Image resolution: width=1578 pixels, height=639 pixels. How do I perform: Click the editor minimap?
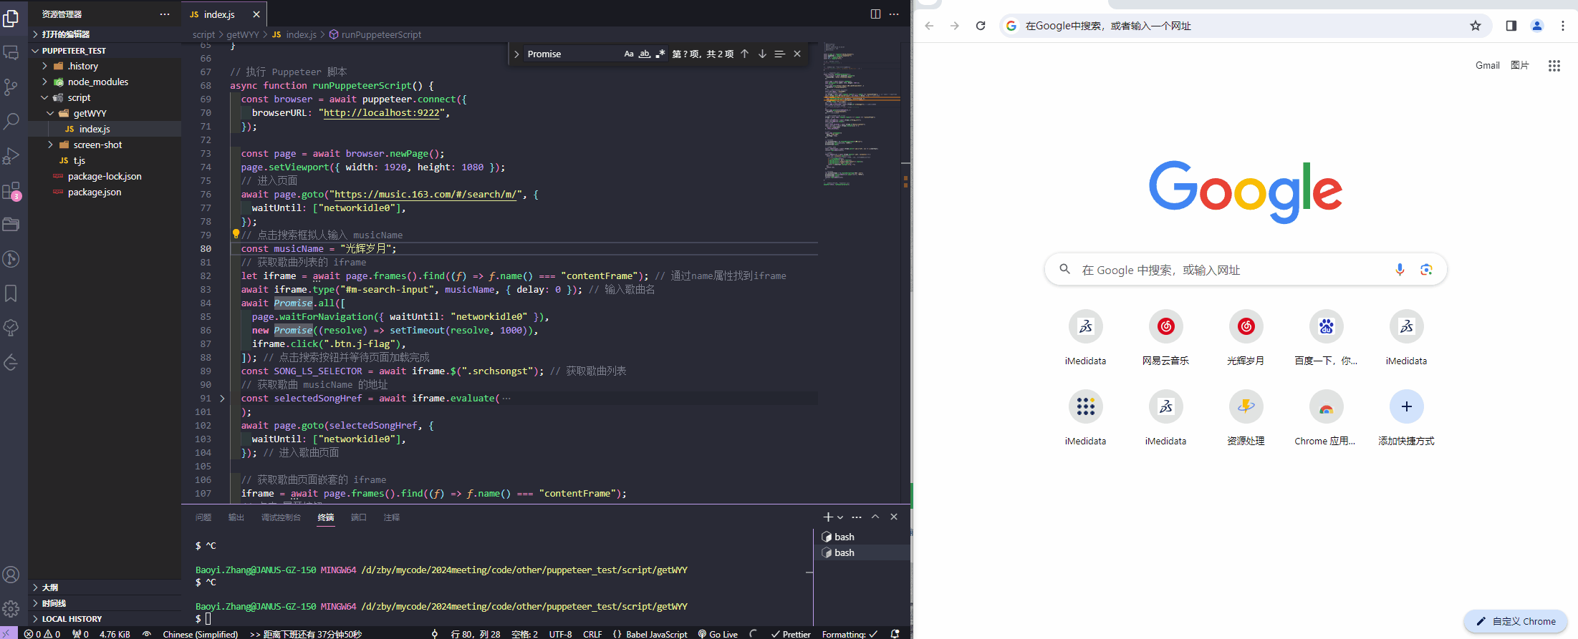(x=862, y=114)
